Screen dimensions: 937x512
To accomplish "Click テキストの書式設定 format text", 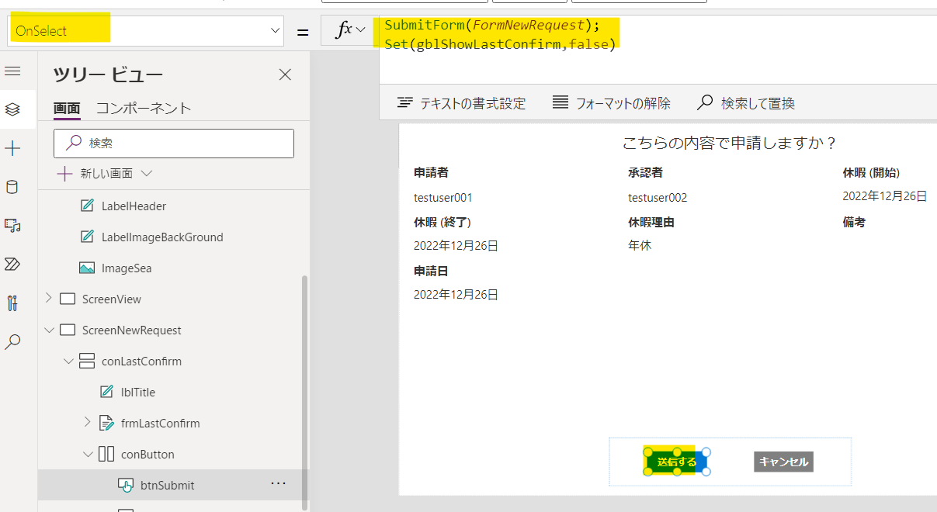I will (x=461, y=103).
